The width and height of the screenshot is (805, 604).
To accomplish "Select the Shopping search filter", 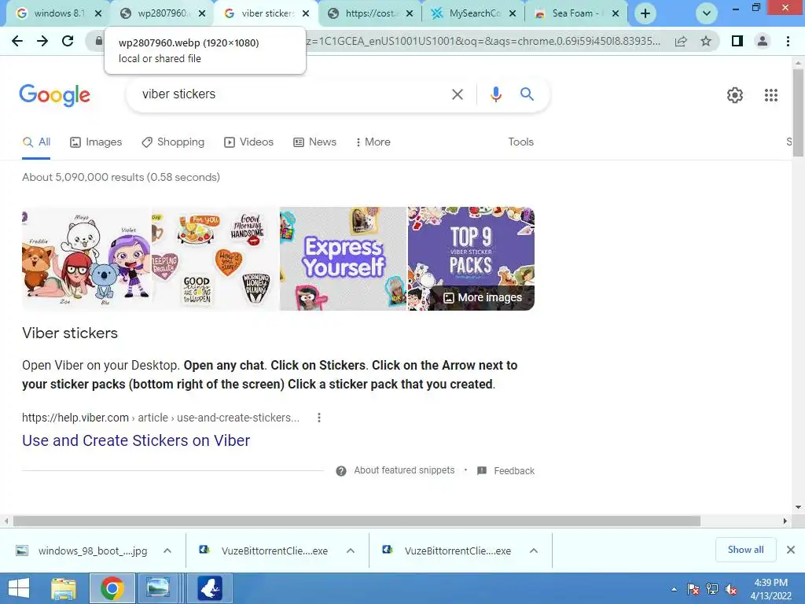I will [x=173, y=142].
